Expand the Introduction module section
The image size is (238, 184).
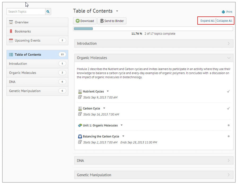pyautogui.click(x=154, y=43)
